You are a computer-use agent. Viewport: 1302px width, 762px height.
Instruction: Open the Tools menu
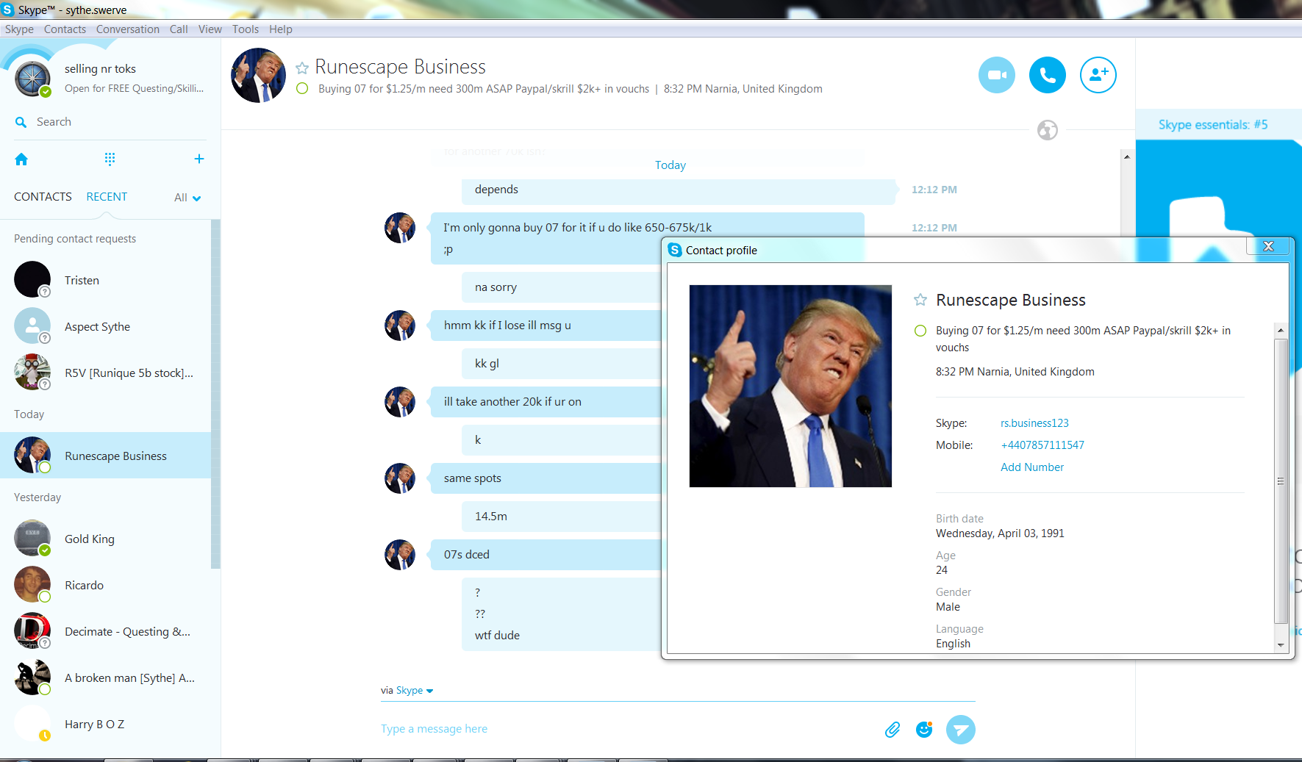(x=246, y=29)
